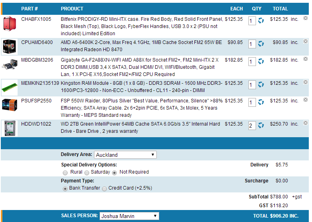
Task: Click the PRODUCT column header
Action: point(72,9)
